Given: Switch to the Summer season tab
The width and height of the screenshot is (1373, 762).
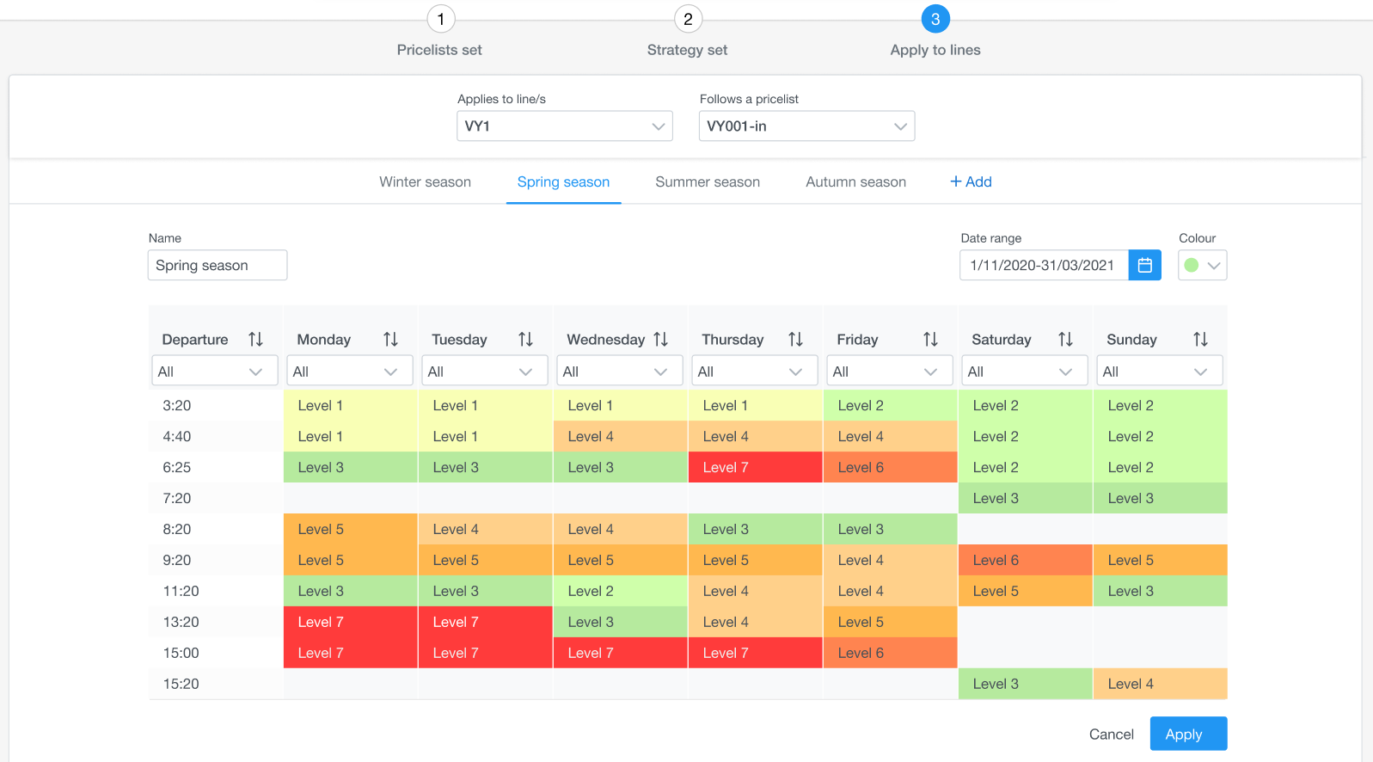Looking at the screenshot, I should click(708, 181).
